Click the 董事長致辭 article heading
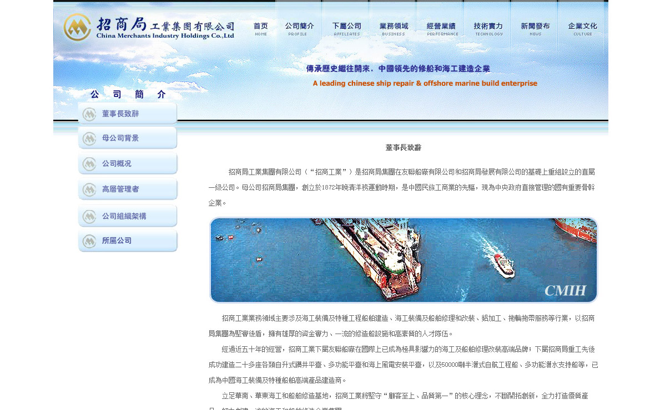Viewport: 660px width, 410px height. pos(403,148)
